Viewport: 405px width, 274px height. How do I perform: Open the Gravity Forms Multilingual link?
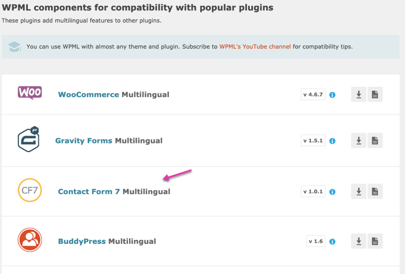tap(109, 141)
